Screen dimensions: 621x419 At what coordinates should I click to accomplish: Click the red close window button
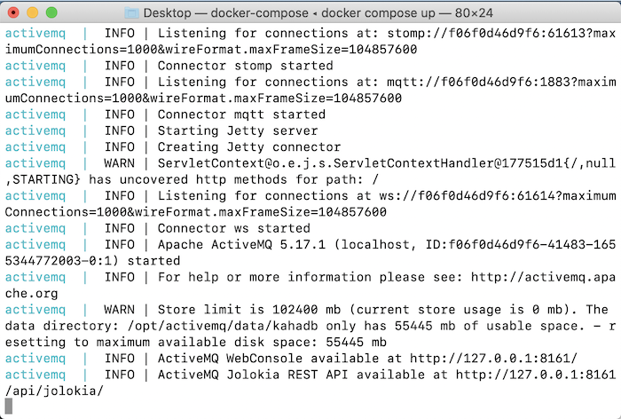click(x=13, y=12)
